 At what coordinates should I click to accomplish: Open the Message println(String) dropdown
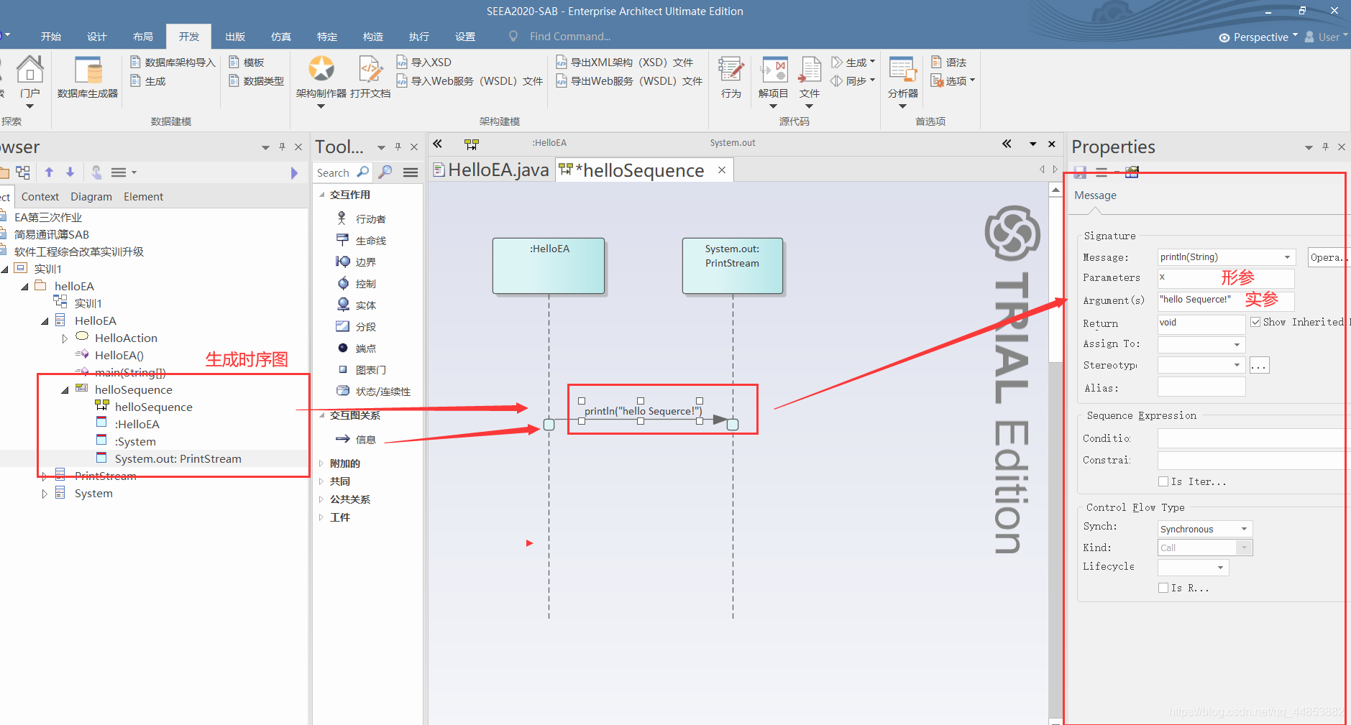1287,257
